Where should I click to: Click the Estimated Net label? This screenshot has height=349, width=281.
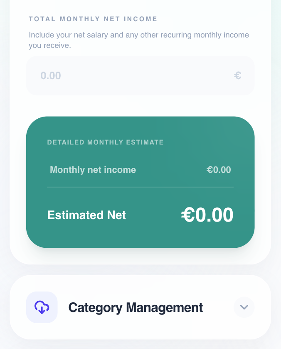tap(86, 215)
